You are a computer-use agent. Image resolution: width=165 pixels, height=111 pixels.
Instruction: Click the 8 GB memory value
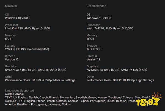pos(8,39)
